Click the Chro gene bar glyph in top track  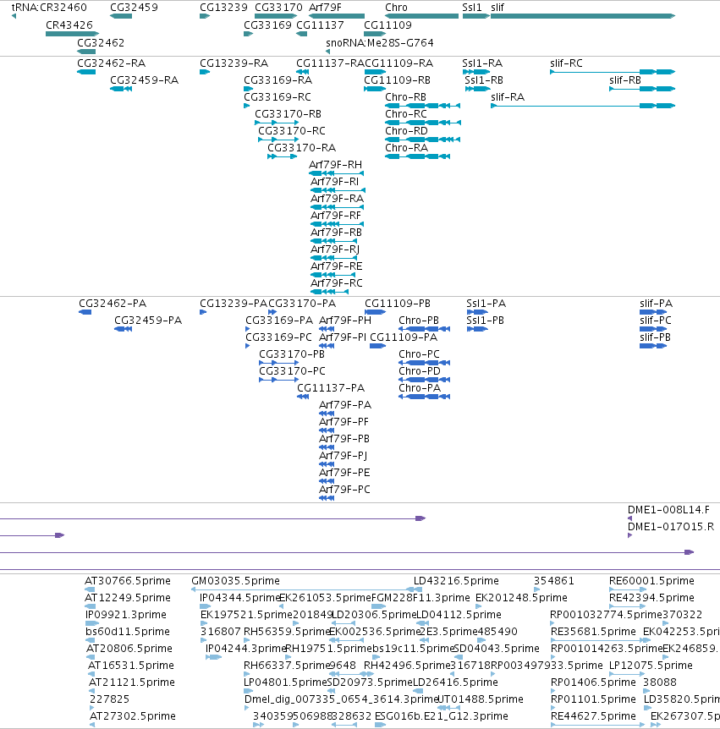pos(422,16)
